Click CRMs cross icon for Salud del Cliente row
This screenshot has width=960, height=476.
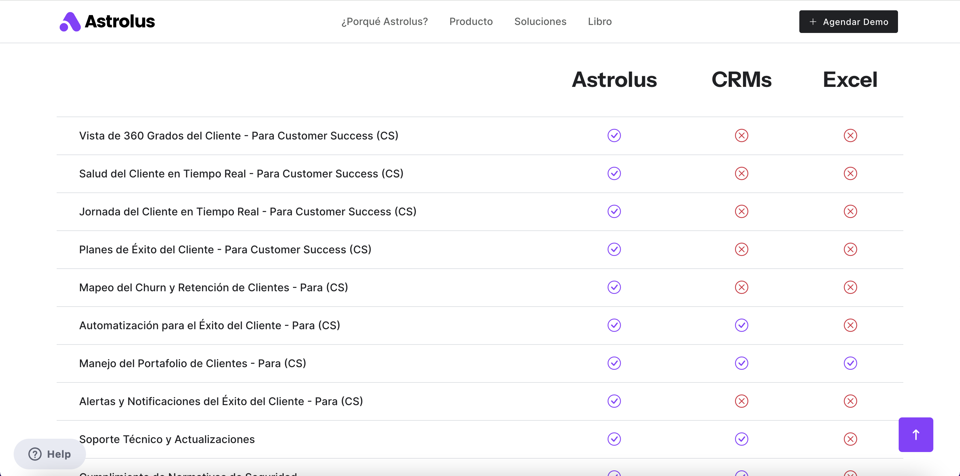click(741, 173)
